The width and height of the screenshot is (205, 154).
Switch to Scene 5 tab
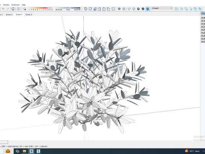29,15
